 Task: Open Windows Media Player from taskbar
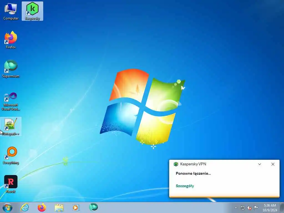pos(76,207)
